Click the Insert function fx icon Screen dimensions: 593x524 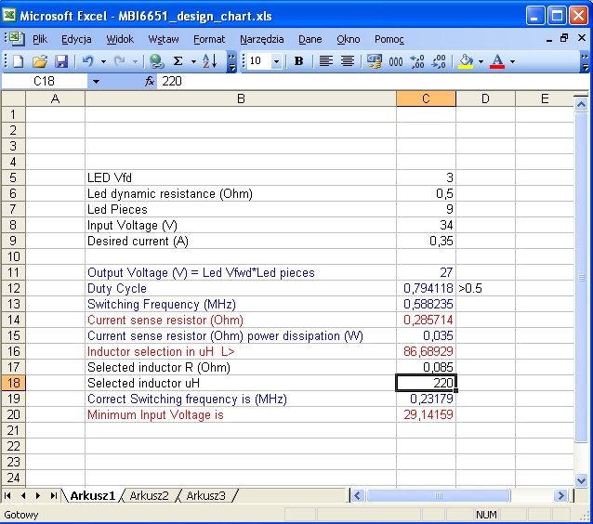pos(150,82)
